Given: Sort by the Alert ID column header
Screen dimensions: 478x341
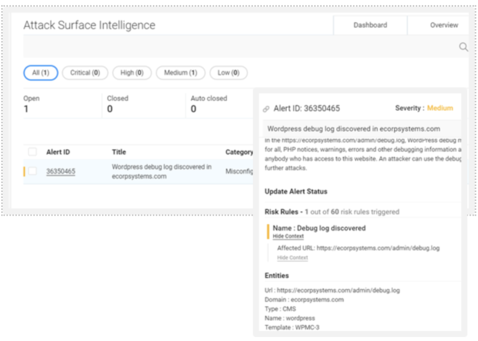Looking at the screenshot, I should click(x=58, y=152).
